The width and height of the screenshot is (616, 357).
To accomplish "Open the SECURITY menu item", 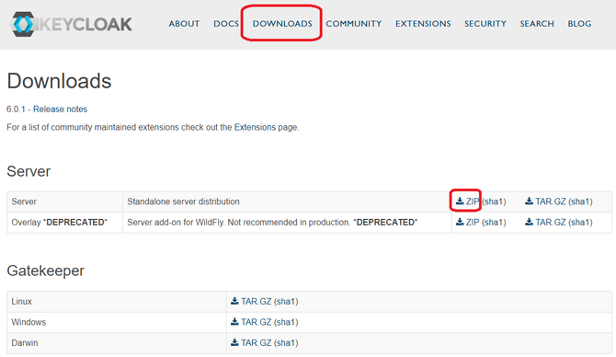I will coord(485,24).
